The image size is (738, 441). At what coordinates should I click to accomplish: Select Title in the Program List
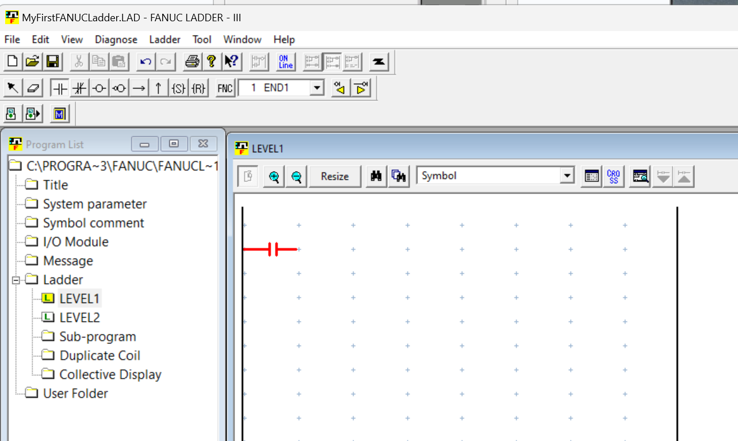coord(55,185)
